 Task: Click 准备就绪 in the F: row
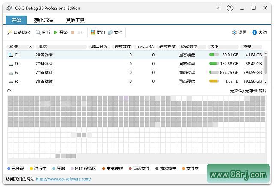coord(44,81)
